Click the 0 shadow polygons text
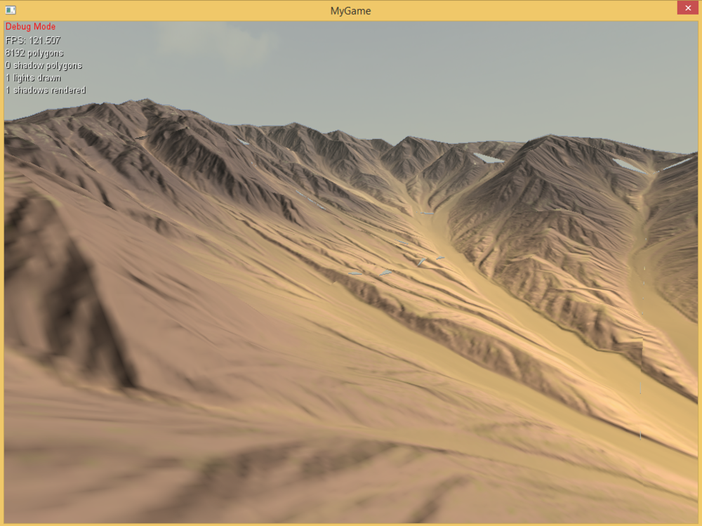The image size is (702, 526). 44,65
